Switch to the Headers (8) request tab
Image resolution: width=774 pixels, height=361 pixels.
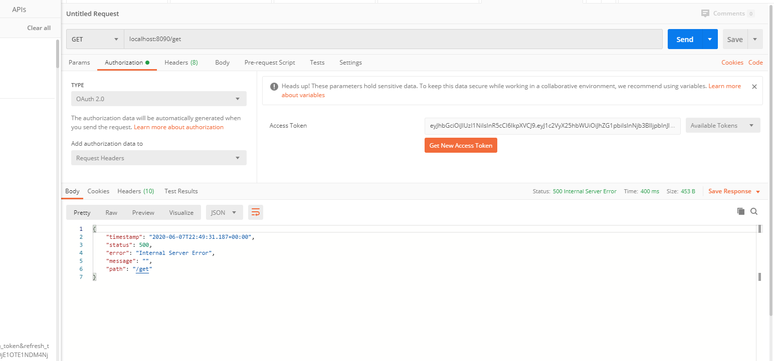pyautogui.click(x=181, y=62)
